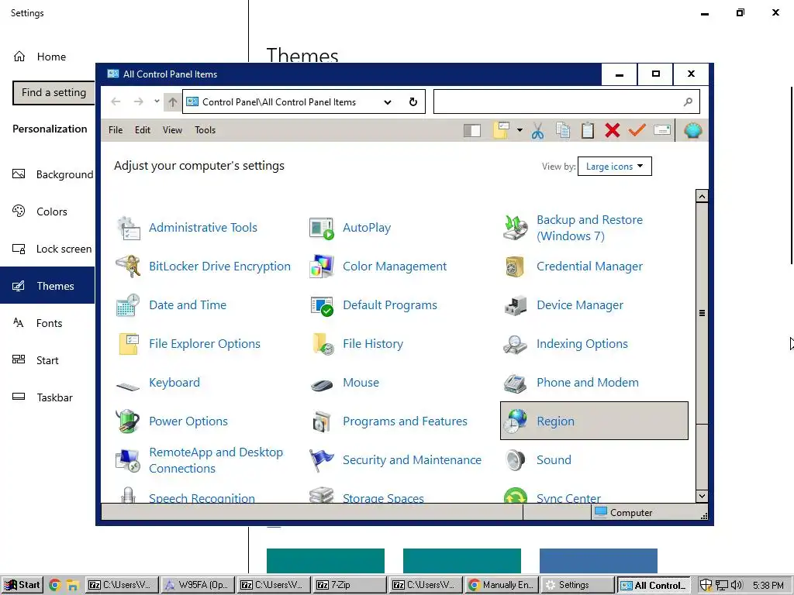Viewport: 794px width, 595px height.
Task: Click the Power Options battery icon
Action: pyautogui.click(x=129, y=421)
